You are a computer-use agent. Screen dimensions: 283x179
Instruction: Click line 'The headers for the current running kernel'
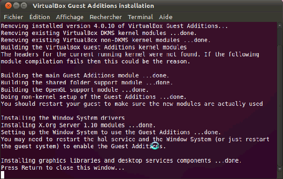coord(130,55)
